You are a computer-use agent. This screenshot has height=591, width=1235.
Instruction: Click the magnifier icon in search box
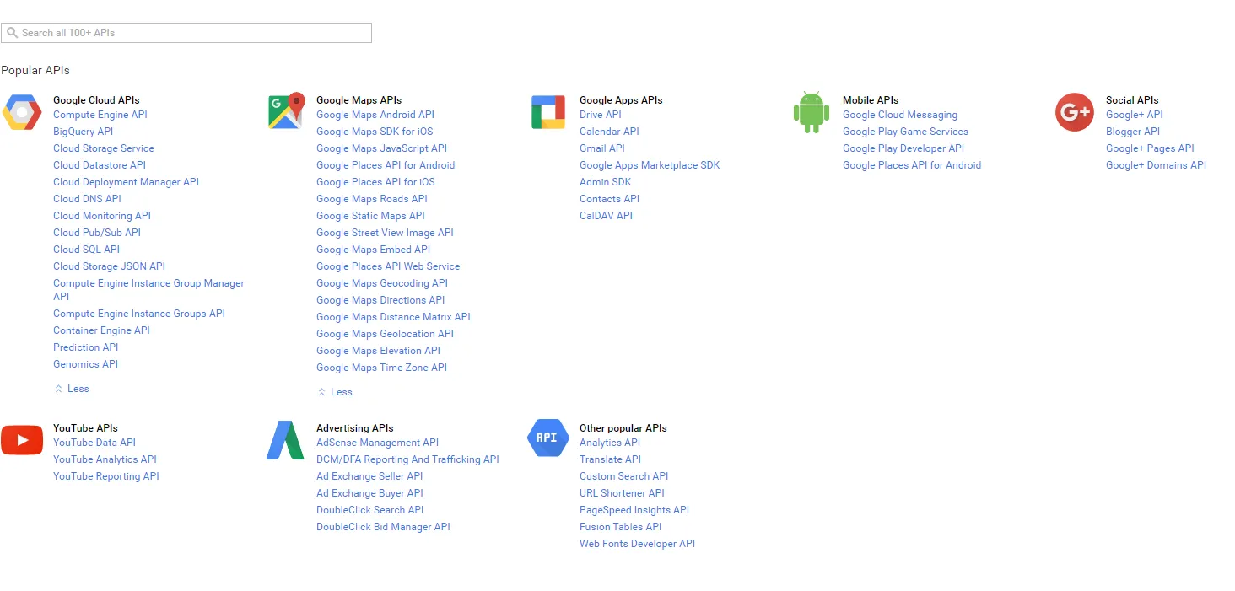tap(12, 33)
